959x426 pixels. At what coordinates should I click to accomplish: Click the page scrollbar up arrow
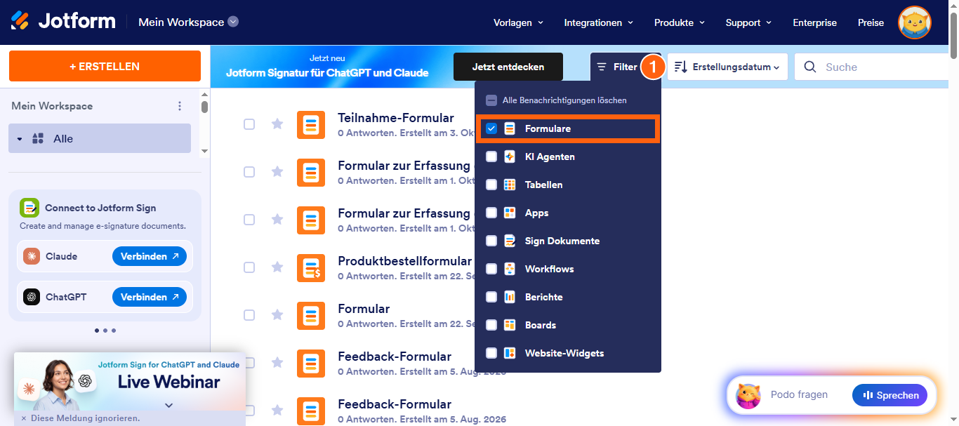(953, 6)
